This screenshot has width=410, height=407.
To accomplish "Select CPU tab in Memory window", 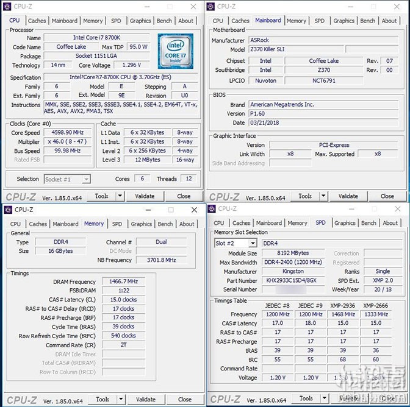I will click(x=15, y=224).
